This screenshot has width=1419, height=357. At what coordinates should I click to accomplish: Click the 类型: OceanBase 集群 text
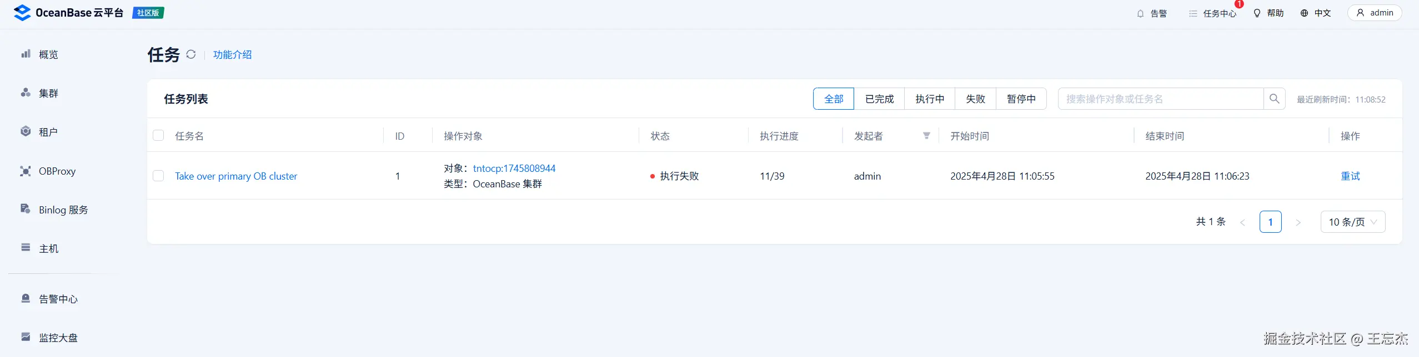click(x=493, y=183)
